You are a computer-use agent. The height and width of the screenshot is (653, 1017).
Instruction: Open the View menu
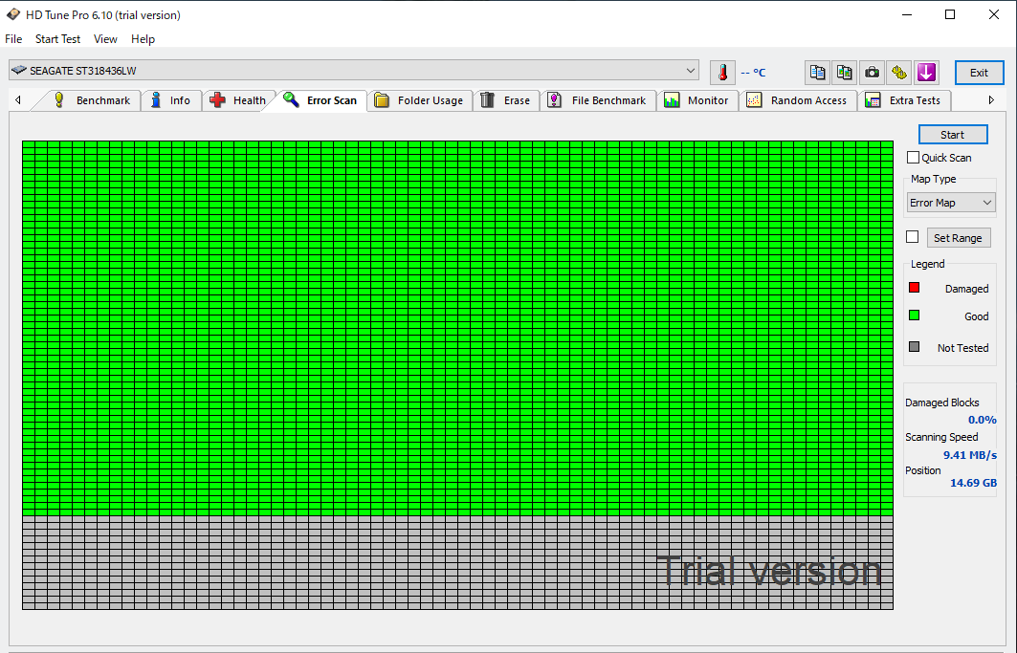[105, 39]
